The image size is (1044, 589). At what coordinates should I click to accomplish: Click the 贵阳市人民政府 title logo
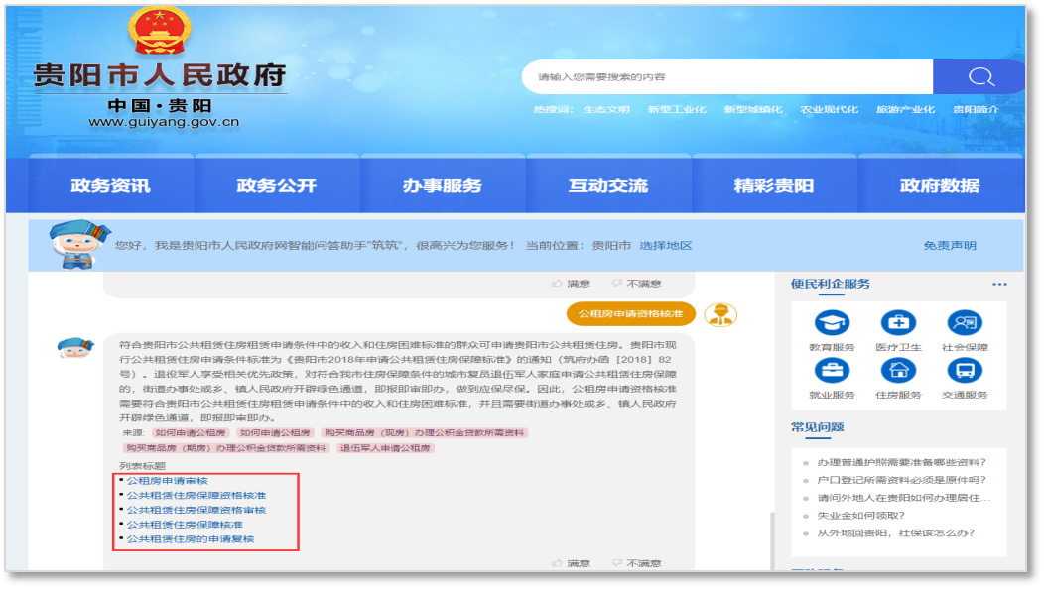(x=159, y=75)
